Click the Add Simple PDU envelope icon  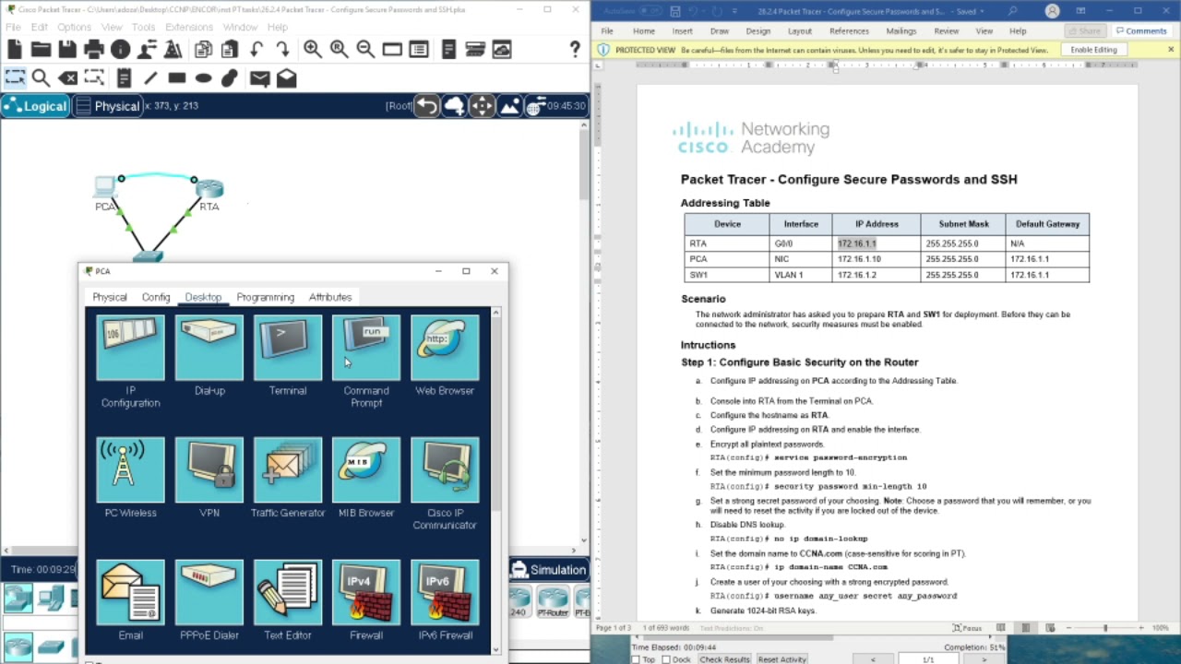(259, 78)
